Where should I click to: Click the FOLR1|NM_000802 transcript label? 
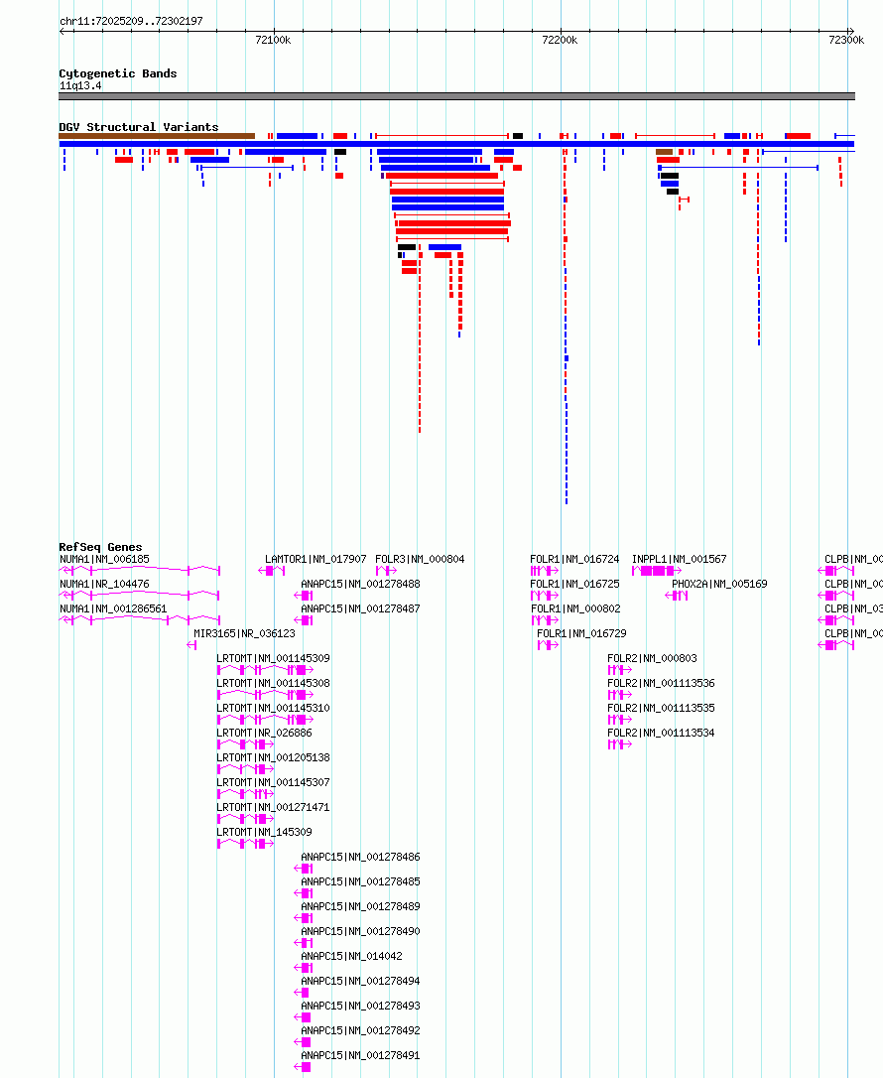[575, 609]
